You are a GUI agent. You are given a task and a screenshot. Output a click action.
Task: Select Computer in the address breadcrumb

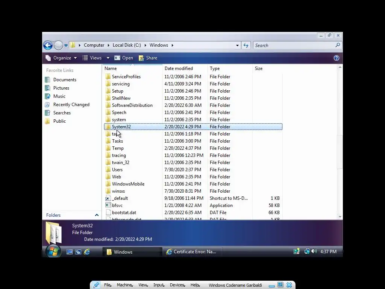pos(94,45)
